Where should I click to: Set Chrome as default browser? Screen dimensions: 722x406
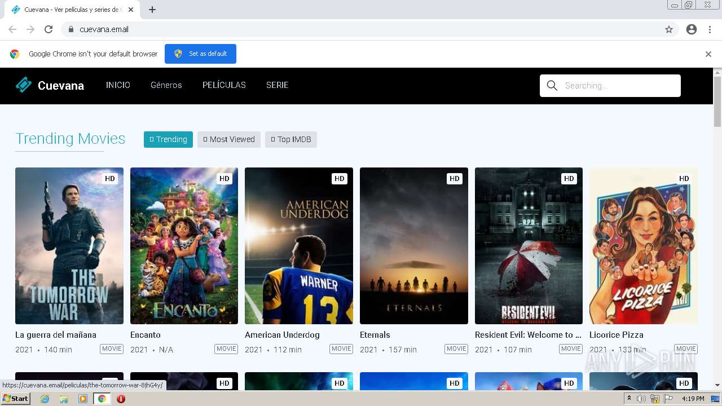[200, 54]
